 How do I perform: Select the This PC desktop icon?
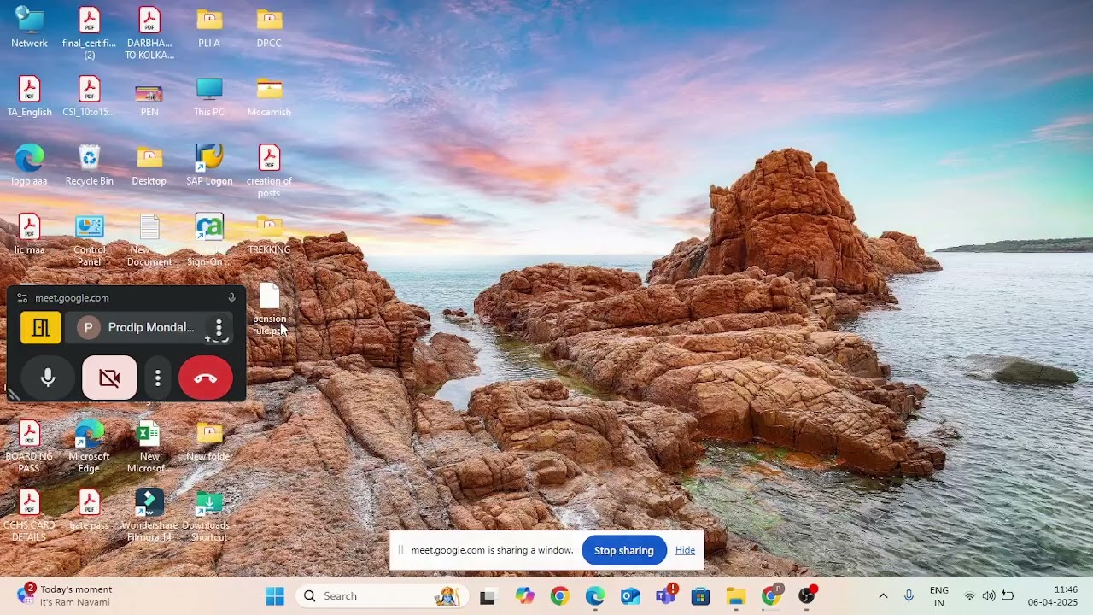[x=209, y=97]
